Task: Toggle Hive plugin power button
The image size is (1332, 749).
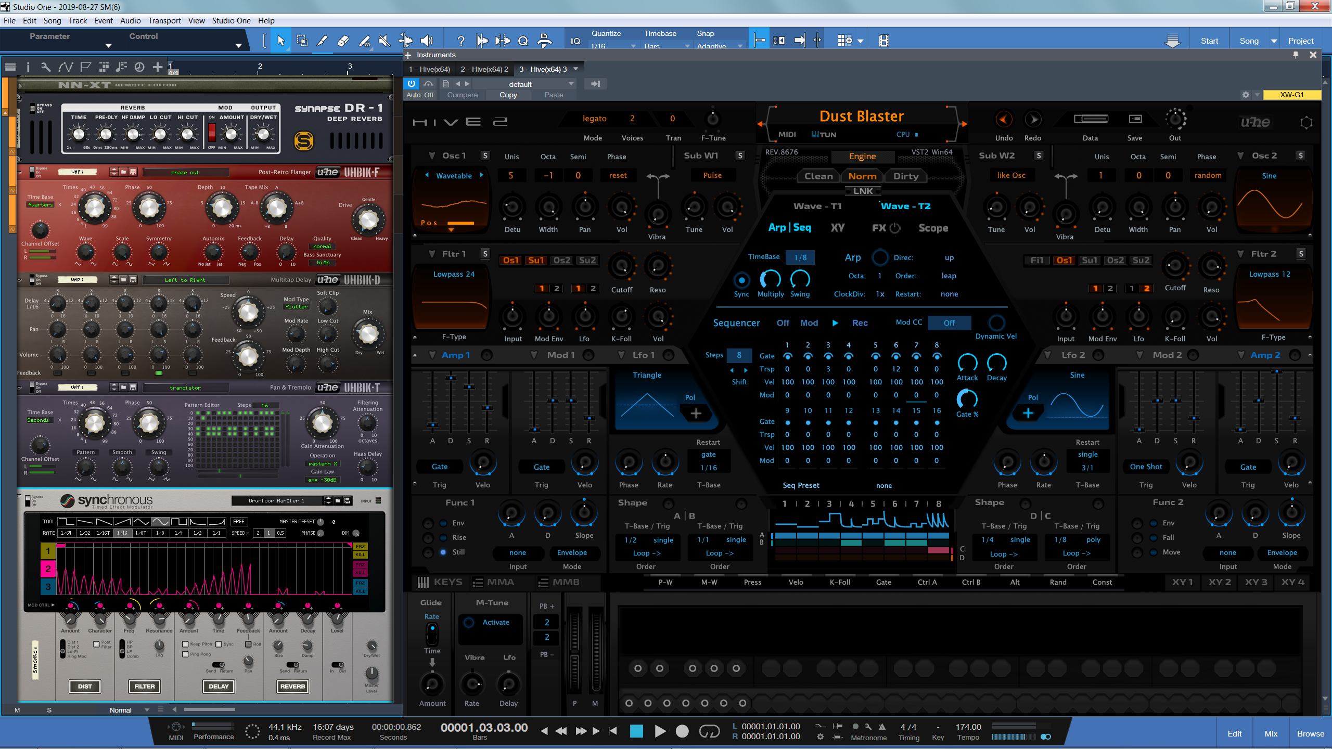Action: tap(411, 84)
